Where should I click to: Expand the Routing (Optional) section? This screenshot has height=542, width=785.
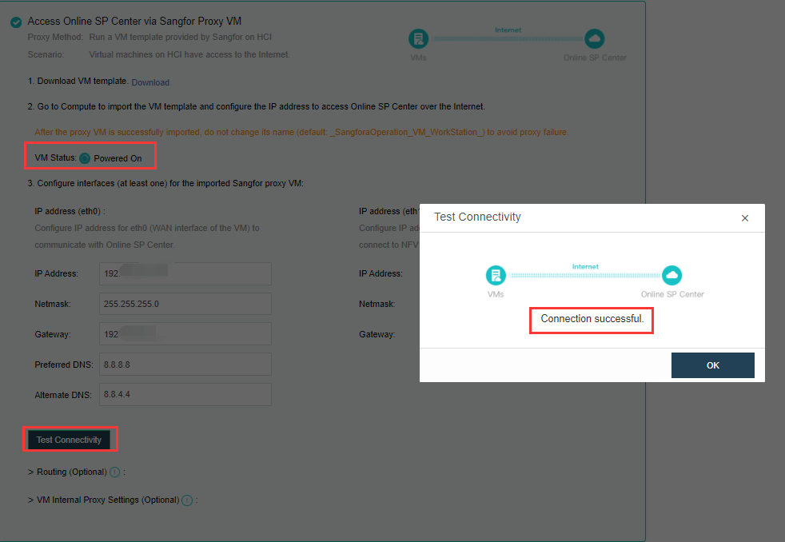67,472
